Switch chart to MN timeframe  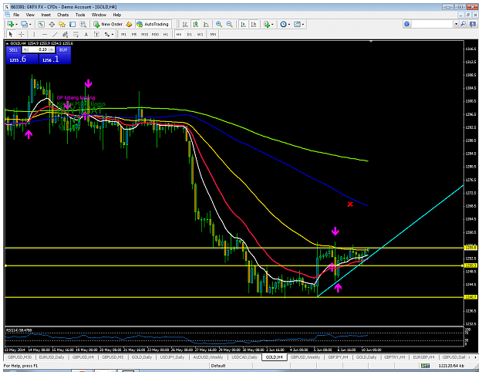coord(213,35)
